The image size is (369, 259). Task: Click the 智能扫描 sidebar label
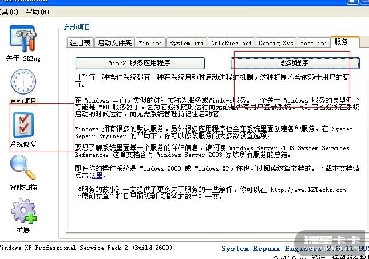point(23,187)
